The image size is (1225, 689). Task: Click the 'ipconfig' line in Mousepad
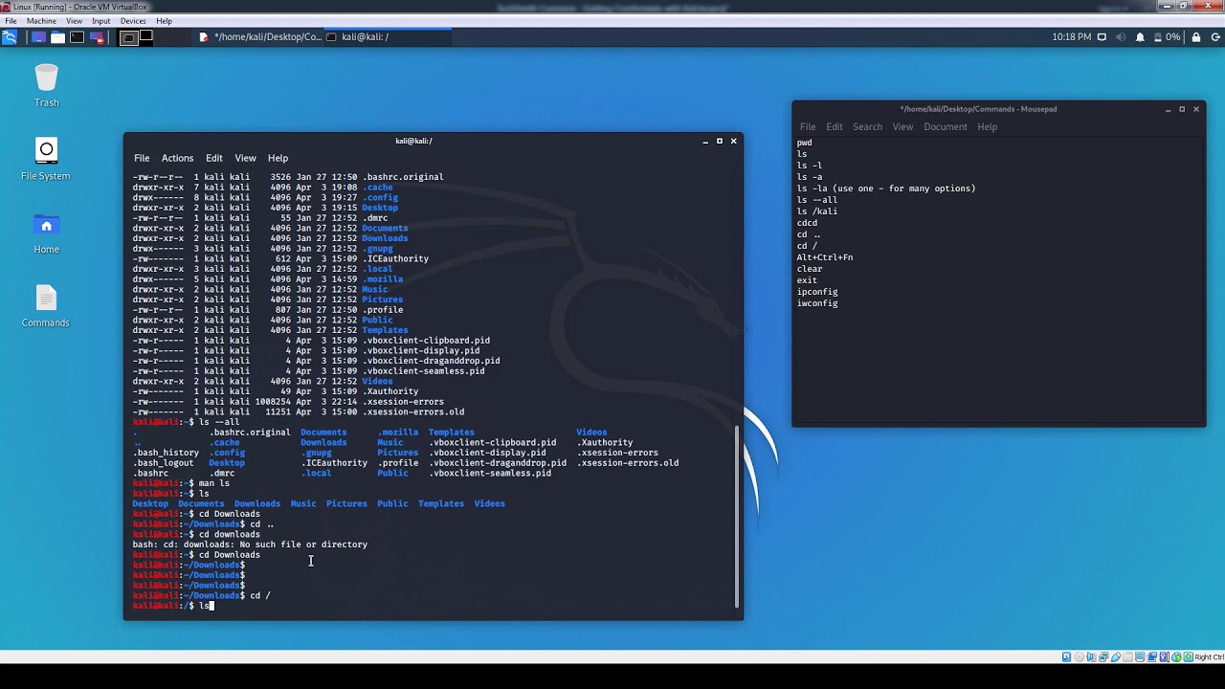[817, 292]
